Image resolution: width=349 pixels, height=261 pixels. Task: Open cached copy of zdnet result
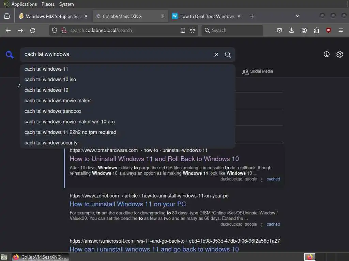273,224
